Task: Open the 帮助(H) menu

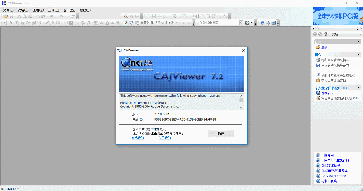Action: (x=85, y=10)
